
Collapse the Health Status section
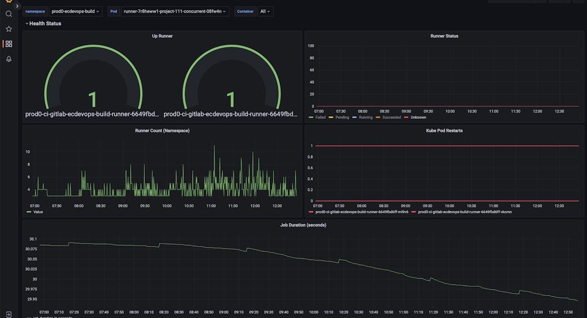[x=45, y=23]
